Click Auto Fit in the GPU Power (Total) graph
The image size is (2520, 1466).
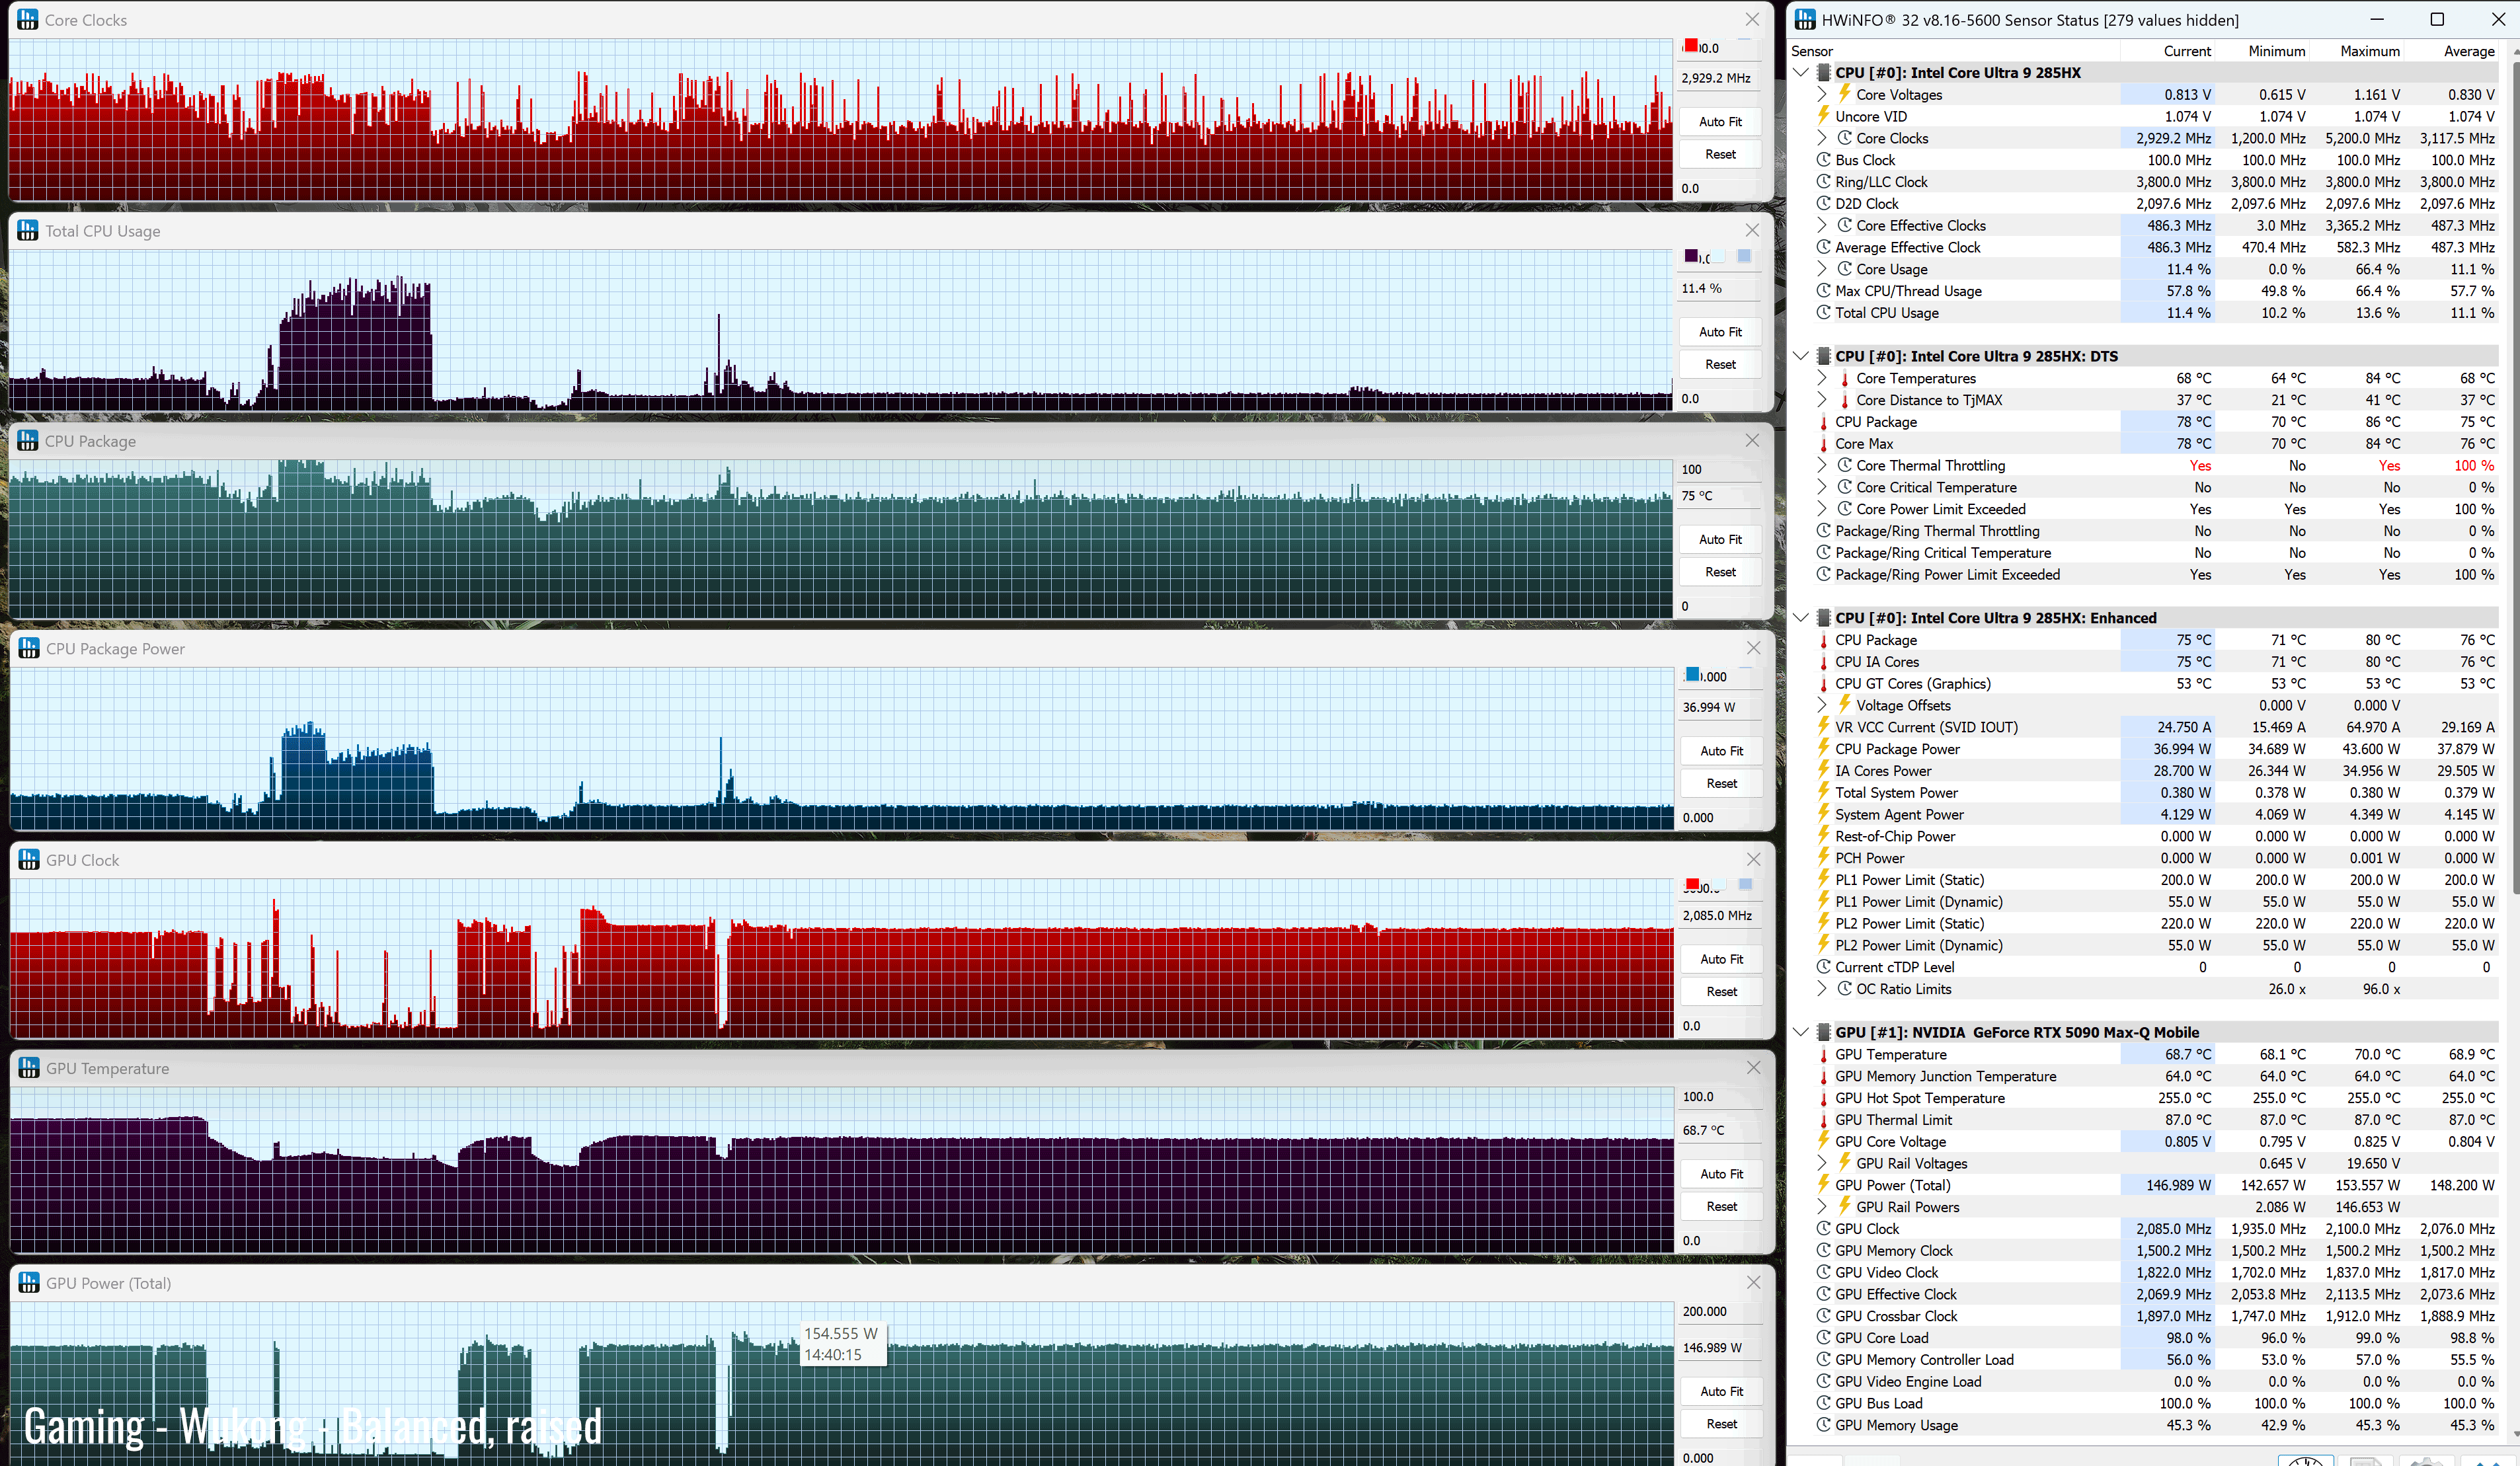[x=1721, y=1391]
